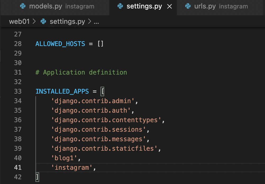Screen dimensions: 265x184
Task: Click Python icon on settings.py tab
Action: pos(120,6)
